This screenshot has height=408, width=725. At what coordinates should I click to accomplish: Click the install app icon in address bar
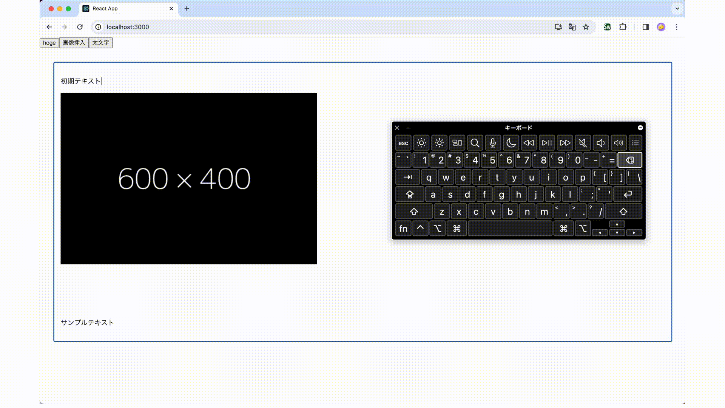coord(558,27)
